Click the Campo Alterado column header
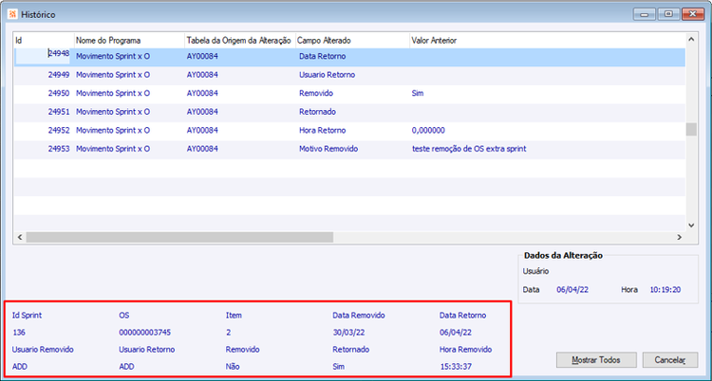Viewport: 712px width, 381px height. pos(352,41)
